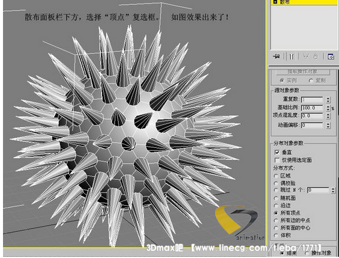Select the 所有边的中点 radio button
The height and width of the screenshot is (258, 339).
click(276, 221)
